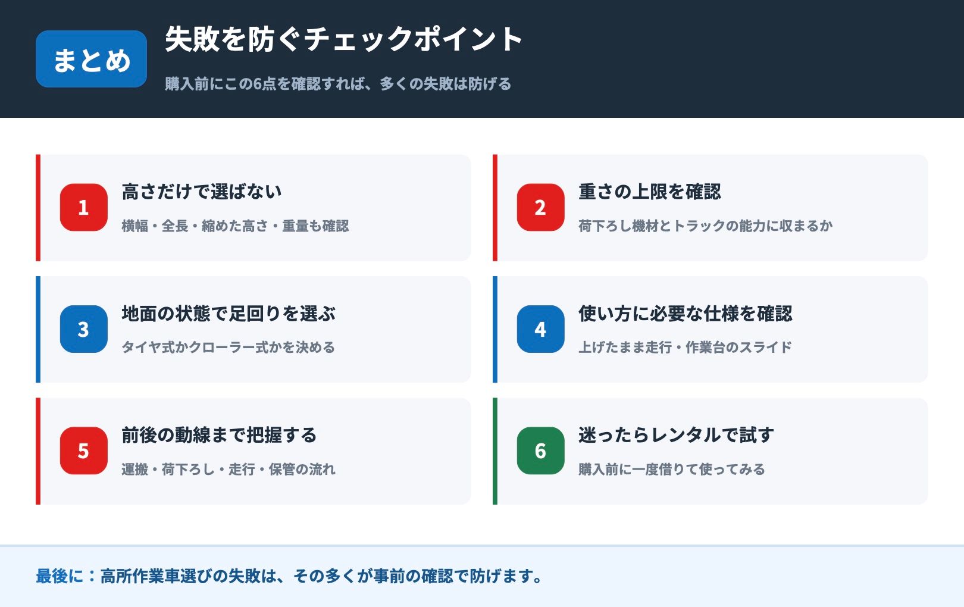Image resolution: width=964 pixels, height=607 pixels.
Task: Select the text 荷下ろし機材とトラックの能力に収まるか
Action: click(706, 226)
